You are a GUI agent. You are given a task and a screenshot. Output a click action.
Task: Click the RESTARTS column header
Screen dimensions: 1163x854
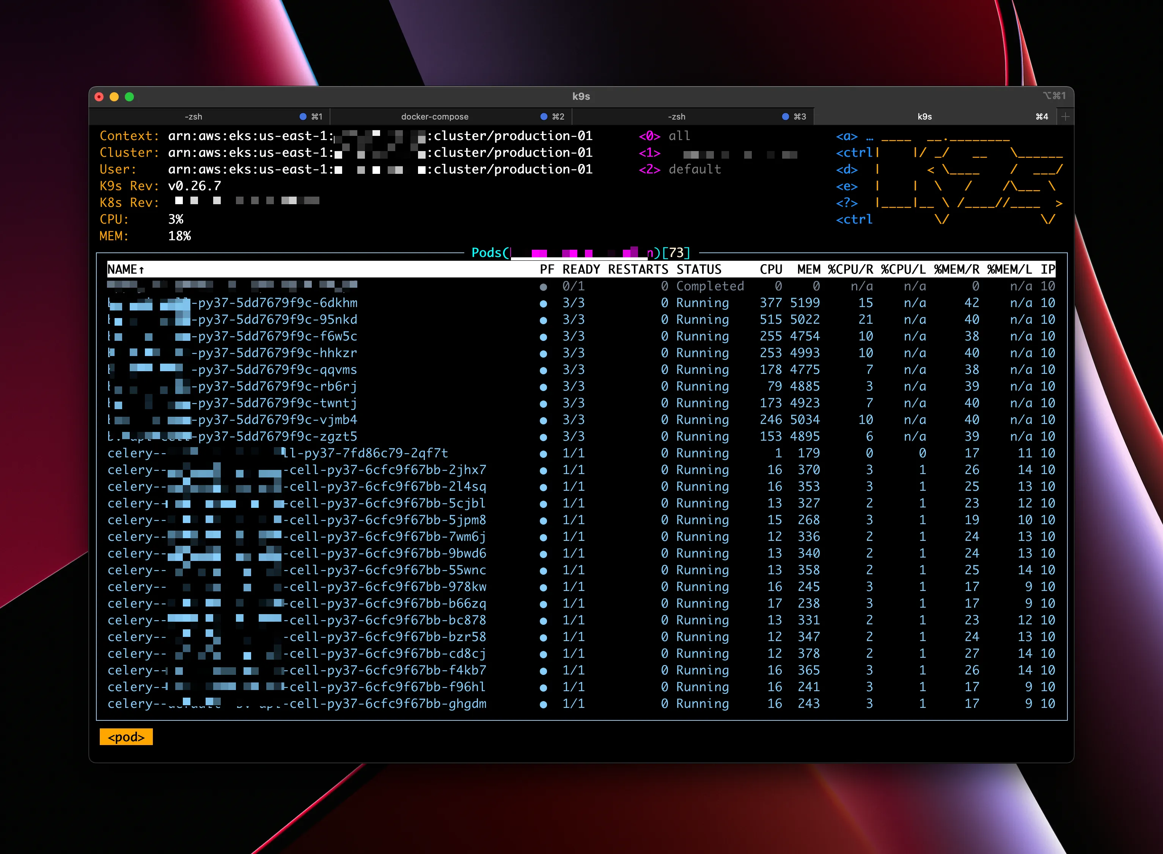click(638, 269)
